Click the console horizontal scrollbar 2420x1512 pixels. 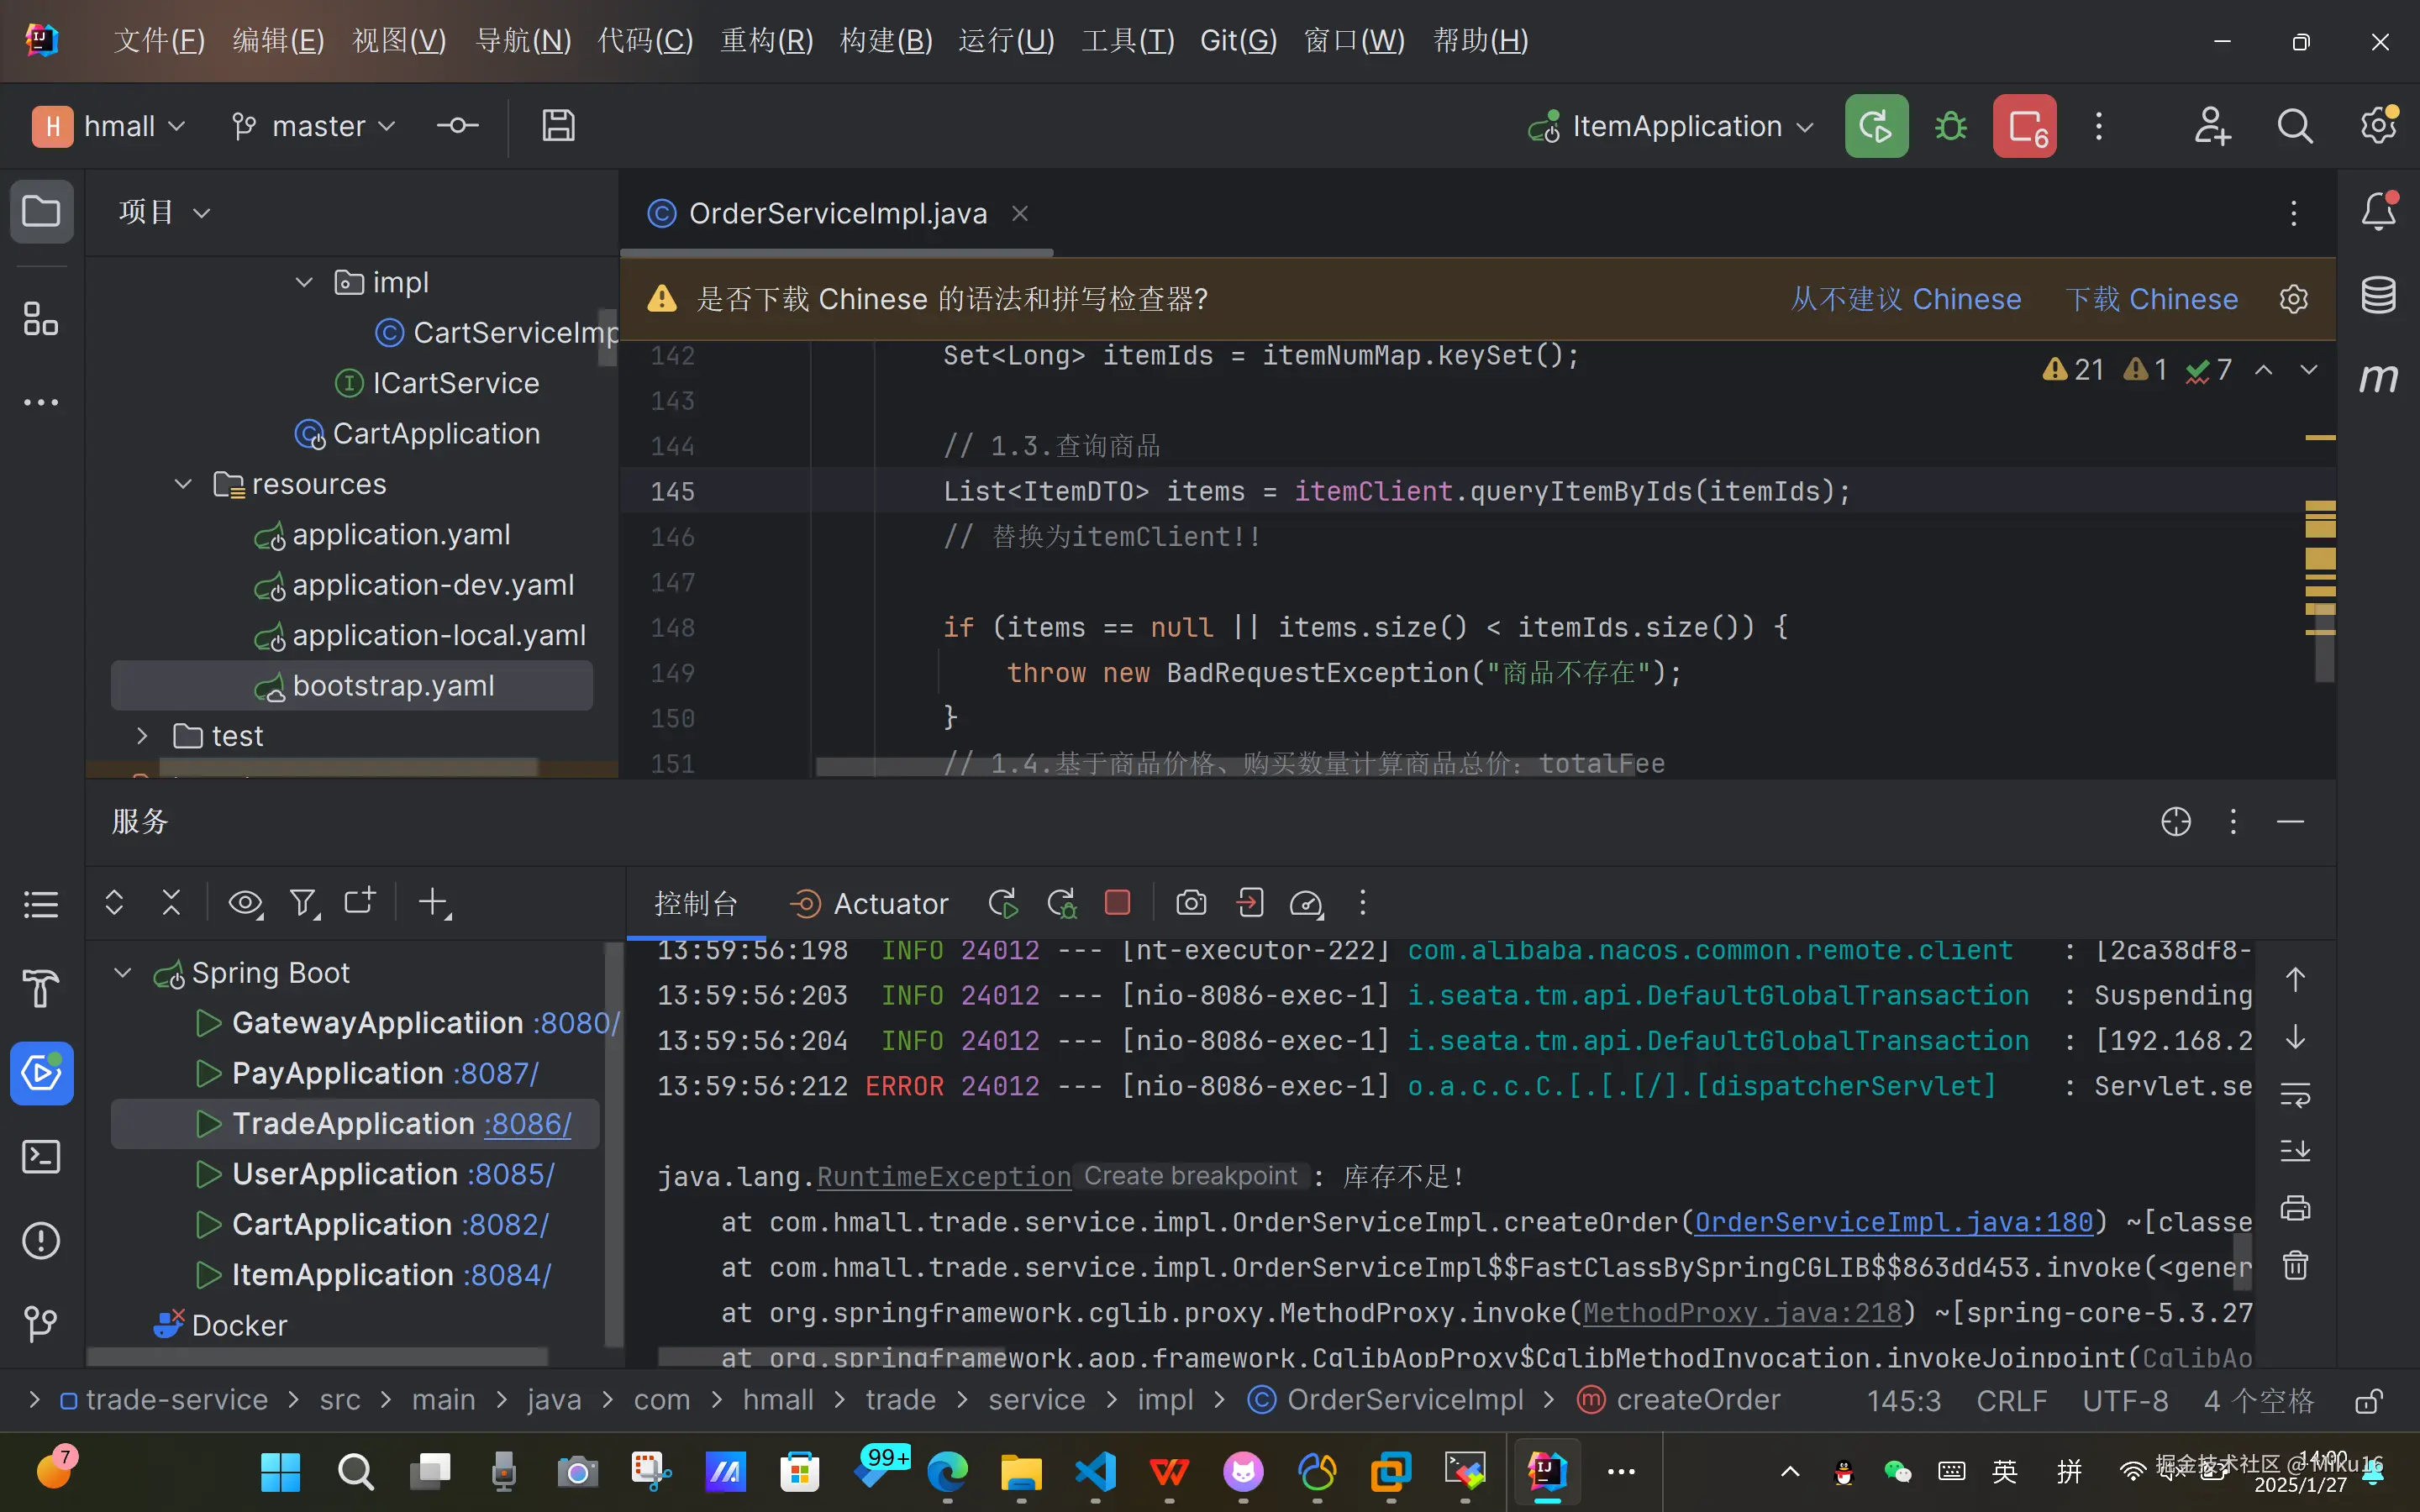832,1356
